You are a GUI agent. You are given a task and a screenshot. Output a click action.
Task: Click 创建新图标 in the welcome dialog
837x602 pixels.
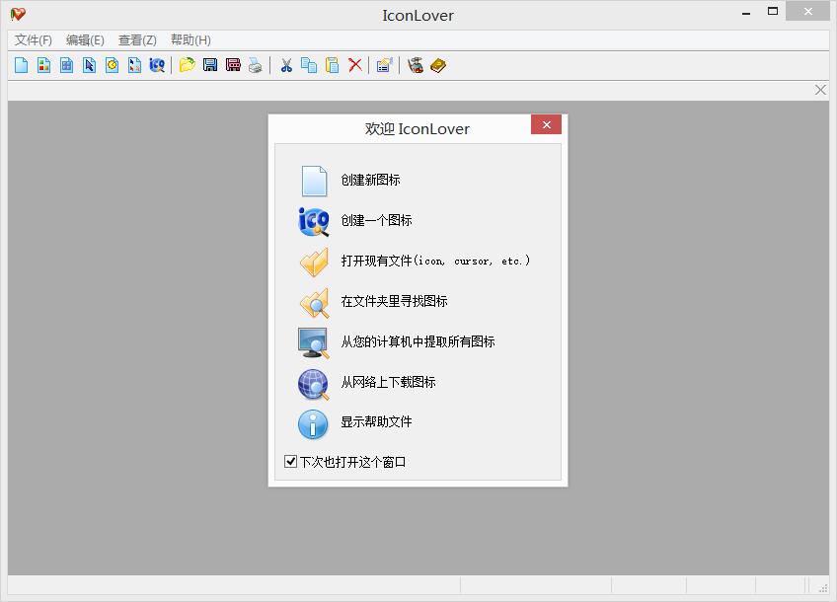click(367, 181)
